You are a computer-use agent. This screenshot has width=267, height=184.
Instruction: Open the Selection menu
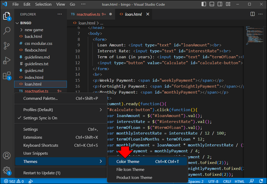click(x=43, y=4)
